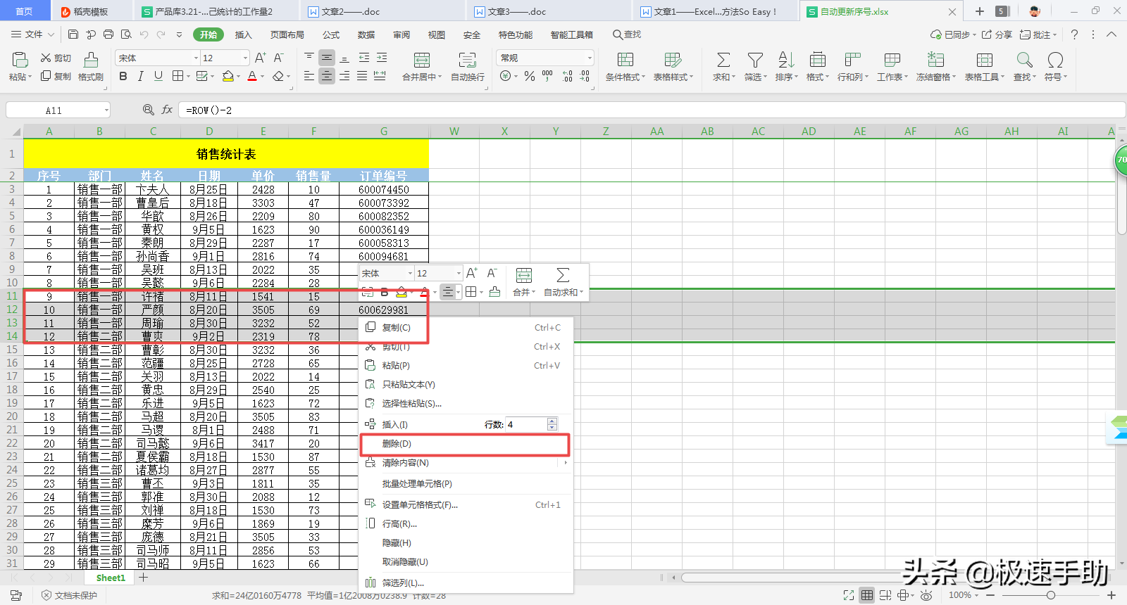Expand the Rows and Columns (行和列) dropdown

coord(866,77)
